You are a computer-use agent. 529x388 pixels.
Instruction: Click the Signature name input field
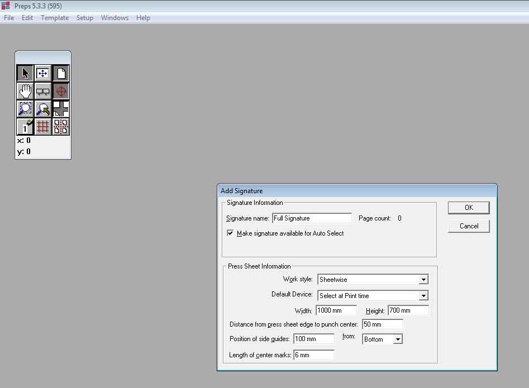pos(312,218)
